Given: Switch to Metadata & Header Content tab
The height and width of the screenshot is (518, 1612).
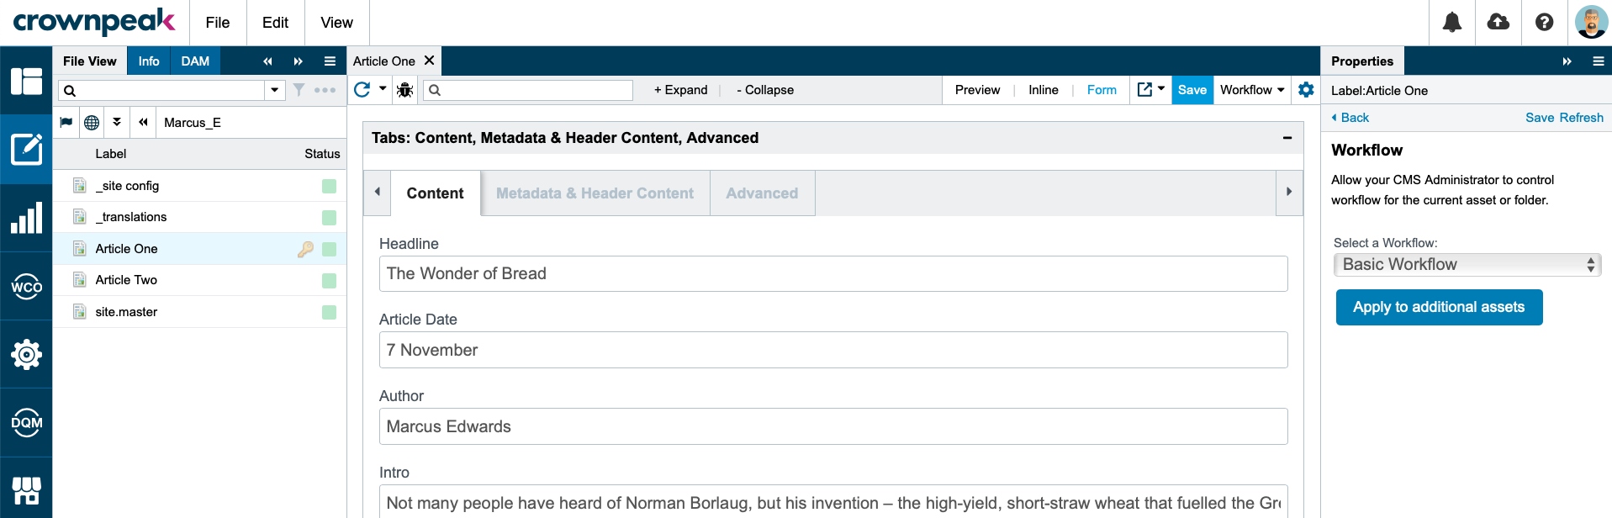Looking at the screenshot, I should tap(595, 193).
